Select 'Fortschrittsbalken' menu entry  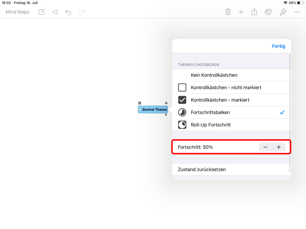(x=210, y=112)
